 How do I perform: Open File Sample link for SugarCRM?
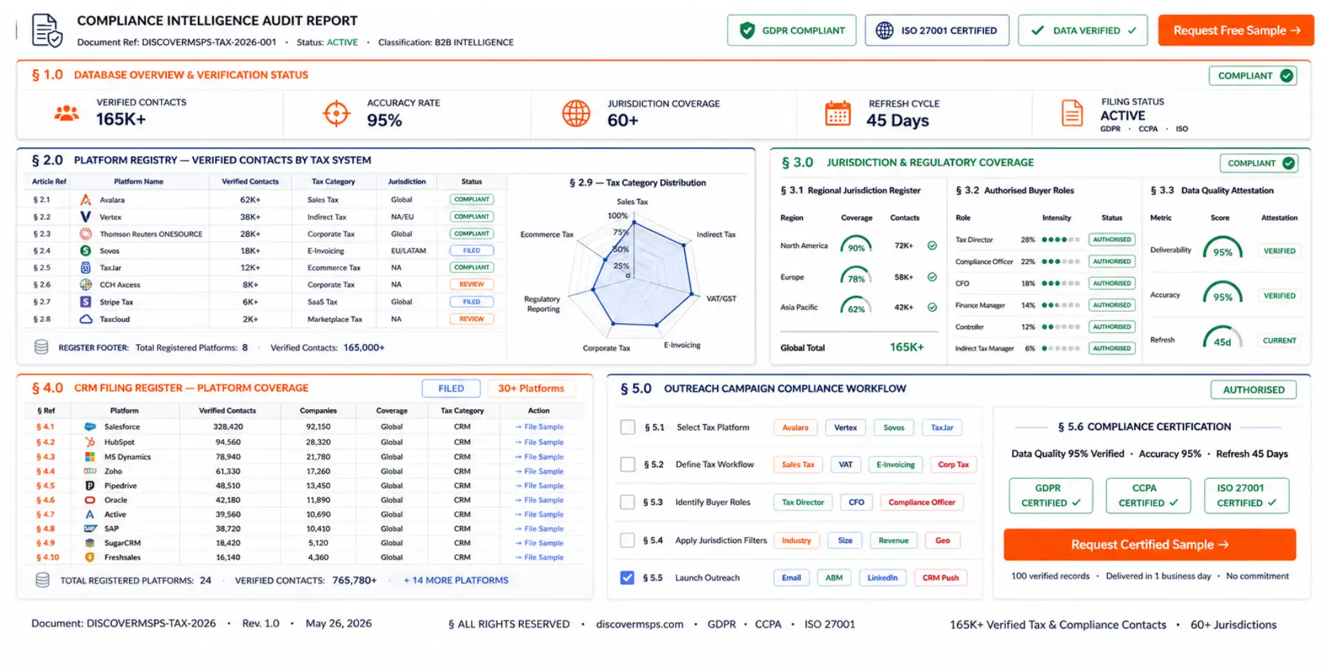coord(539,543)
